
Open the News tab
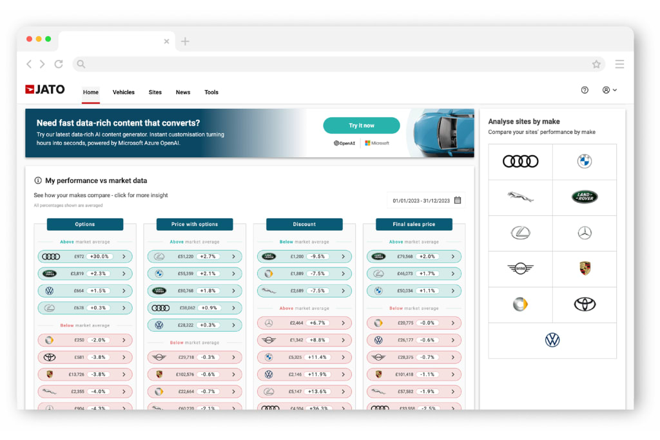[x=182, y=92]
